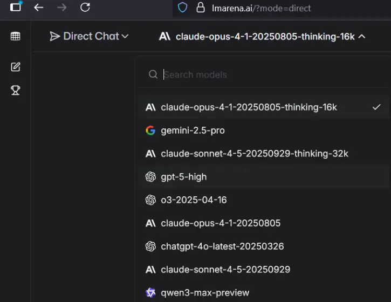Click the lmarena.ai address bar URL

(262, 8)
